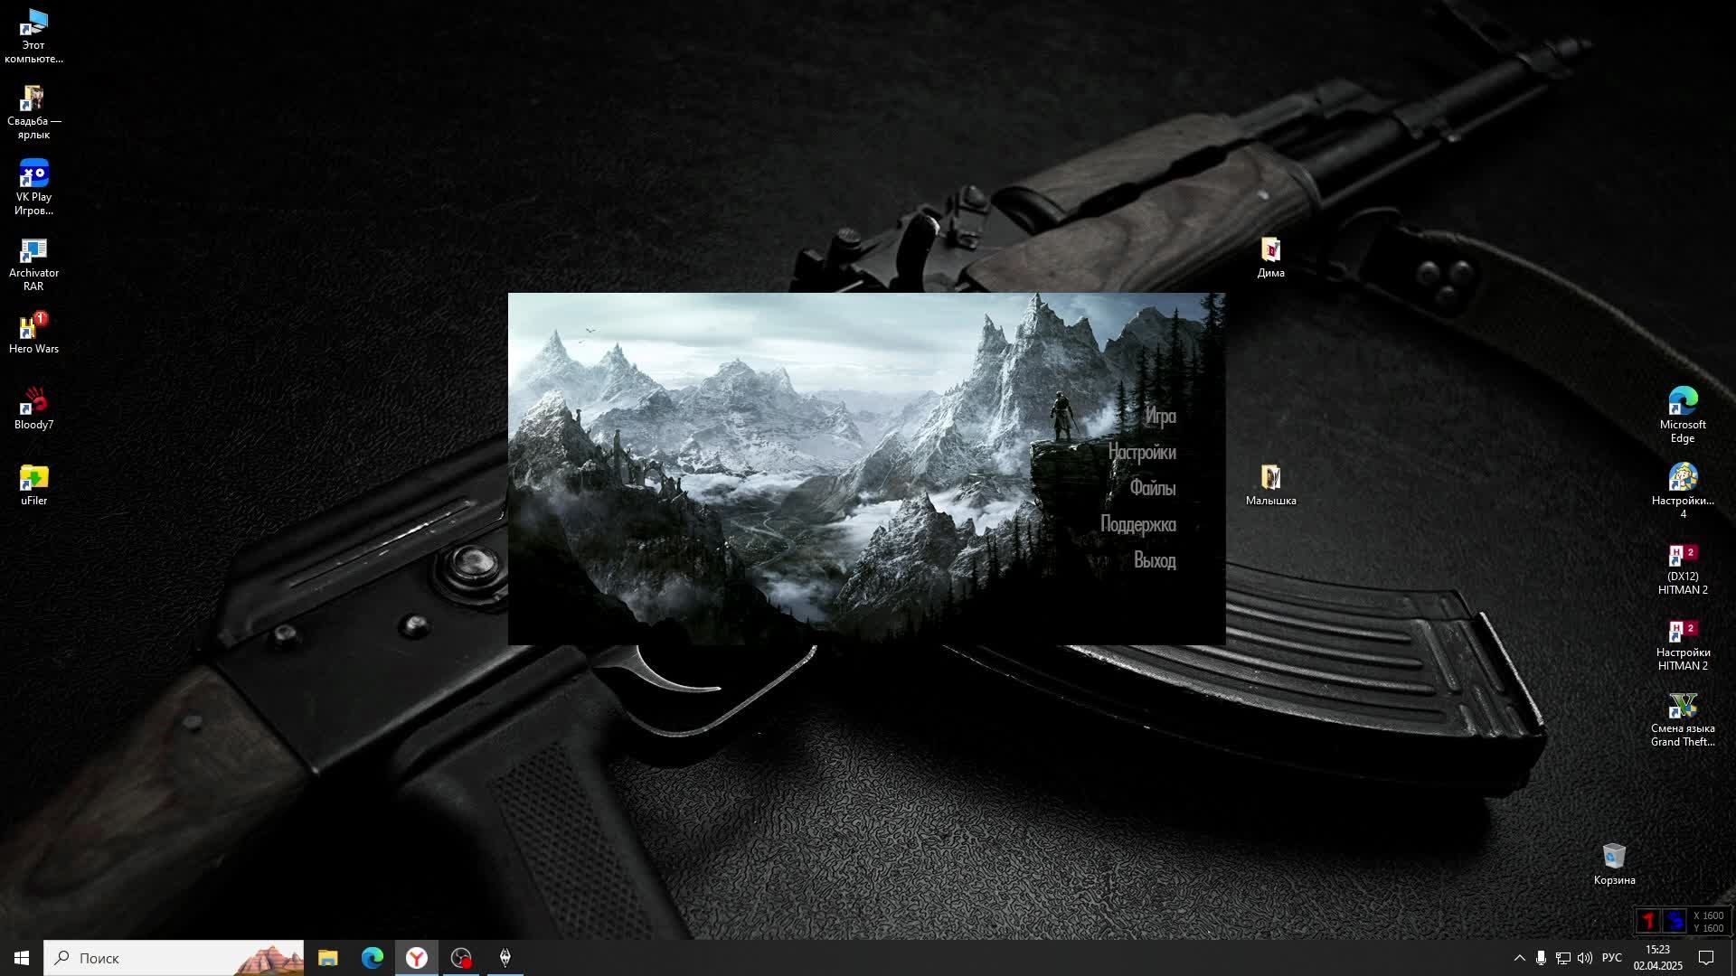Open the РУС language switcher
Image resolution: width=1736 pixels, height=976 pixels.
(x=1611, y=958)
